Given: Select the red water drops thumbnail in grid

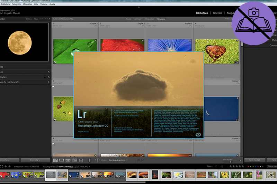Looking at the screenshot, I should [122, 45].
